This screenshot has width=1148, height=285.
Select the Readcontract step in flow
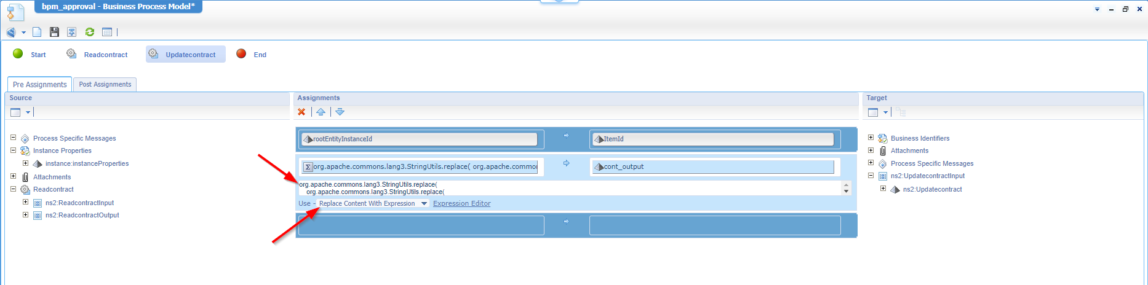[106, 55]
